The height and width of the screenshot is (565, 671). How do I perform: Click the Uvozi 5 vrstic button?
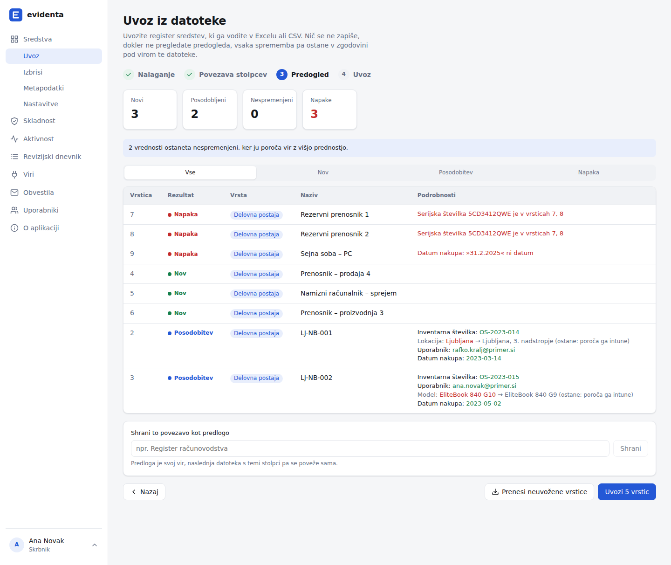(x=627, y=492)
